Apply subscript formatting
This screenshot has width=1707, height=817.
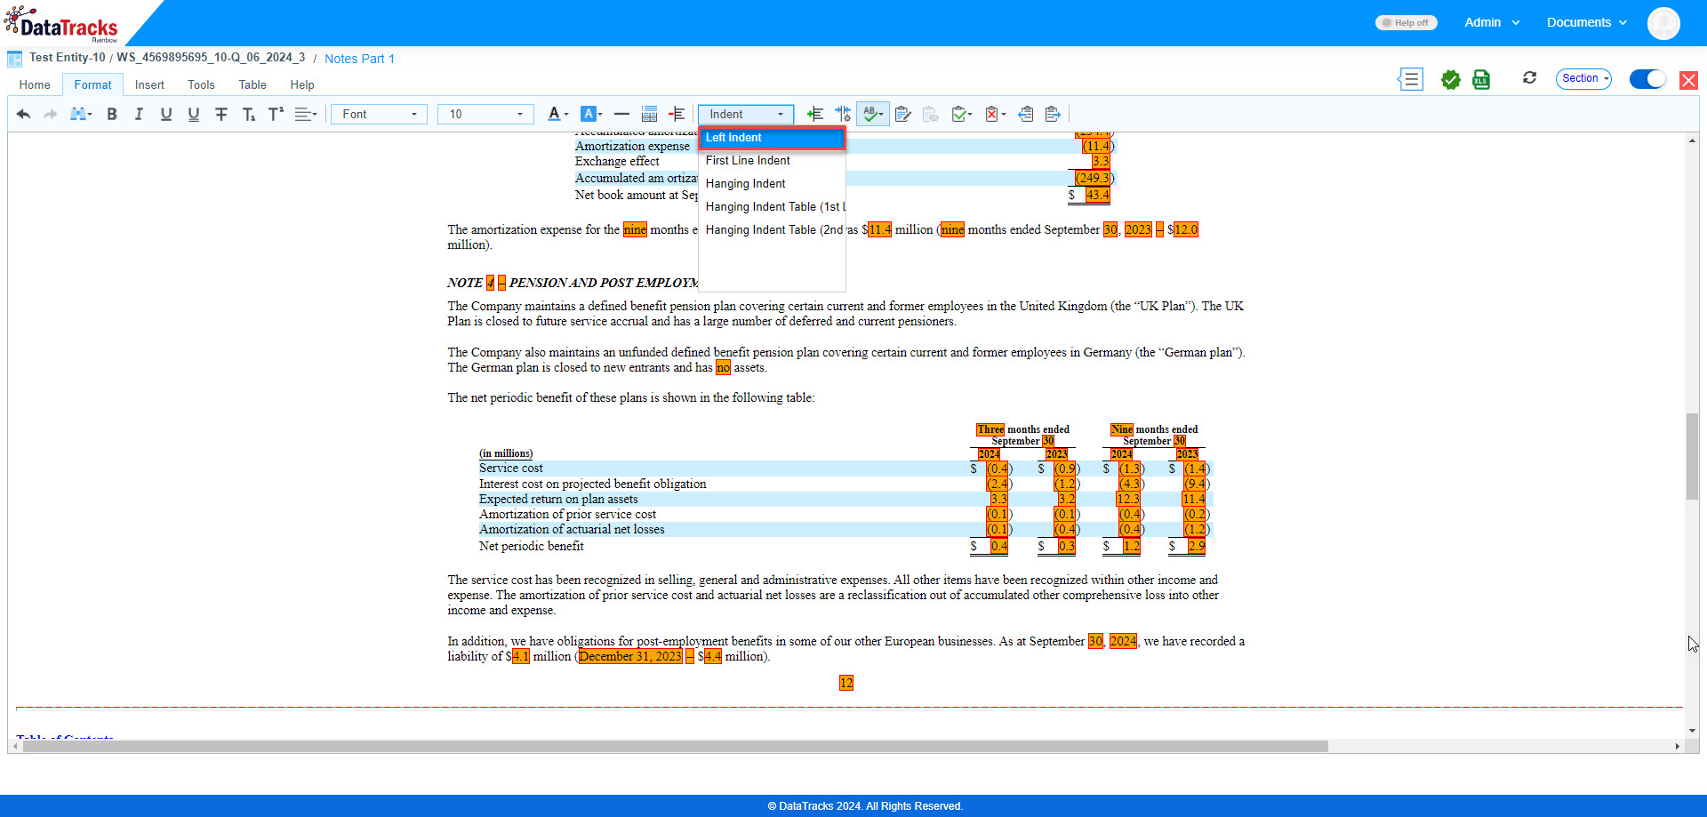coord(249,114)
